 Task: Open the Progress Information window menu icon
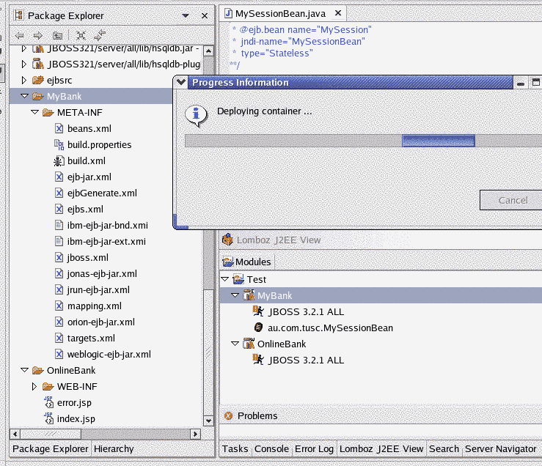tap(181, 83)
